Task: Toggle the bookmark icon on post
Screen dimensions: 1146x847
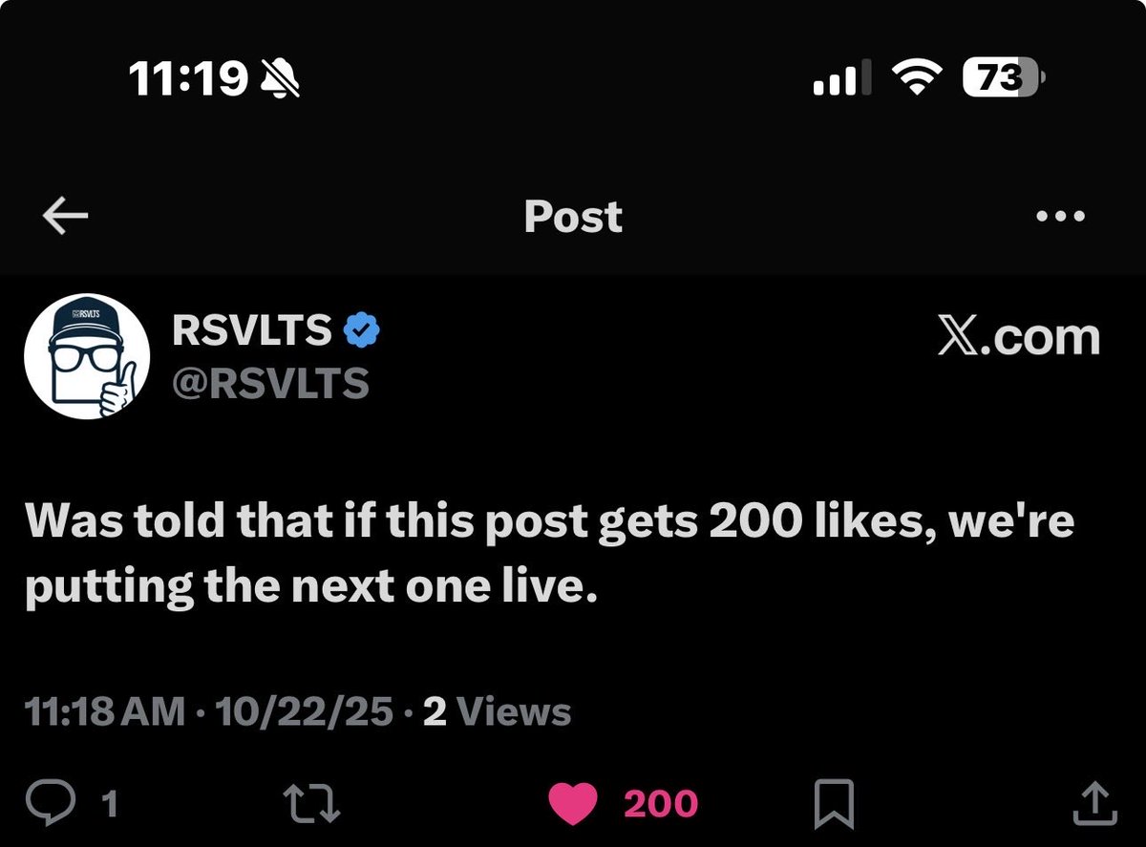Action: tap(832, 804)
